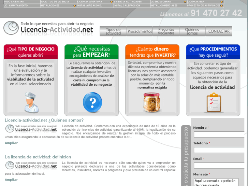
Task: Click the logo thumbnail beside the definicion article
Action: point(31,165)
